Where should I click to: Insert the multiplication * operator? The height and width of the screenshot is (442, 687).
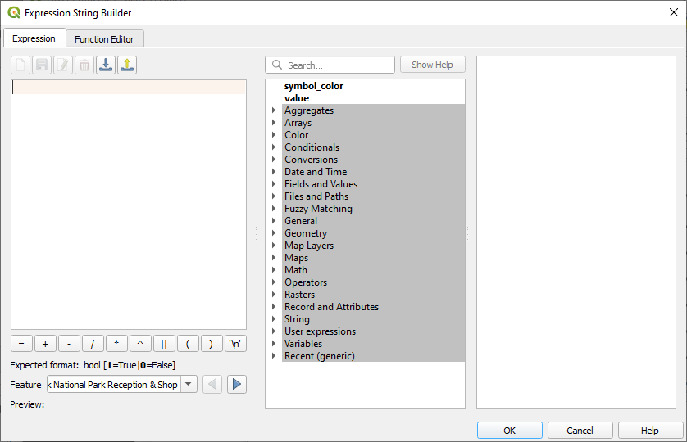pyautogui.click(x=116, y=344)
